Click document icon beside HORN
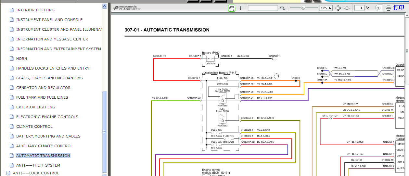 [x=12, y=59]
